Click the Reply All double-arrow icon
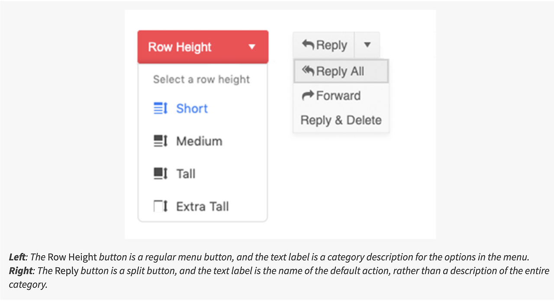This screenshot has height=308, width=554. pyautogui.click(x=308, y=71)
